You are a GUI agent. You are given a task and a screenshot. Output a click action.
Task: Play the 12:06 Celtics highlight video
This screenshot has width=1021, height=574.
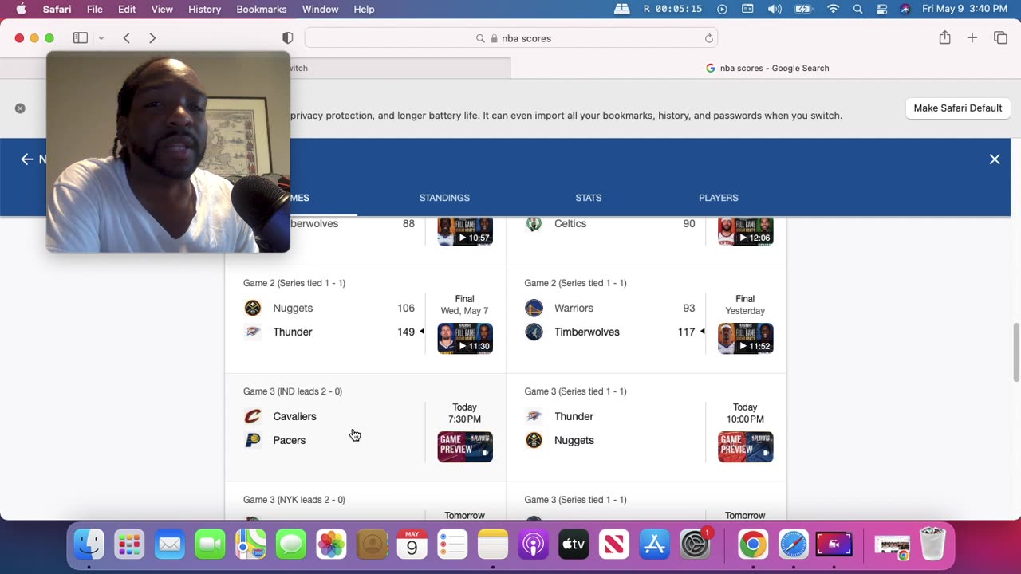[x=745, y=231]
